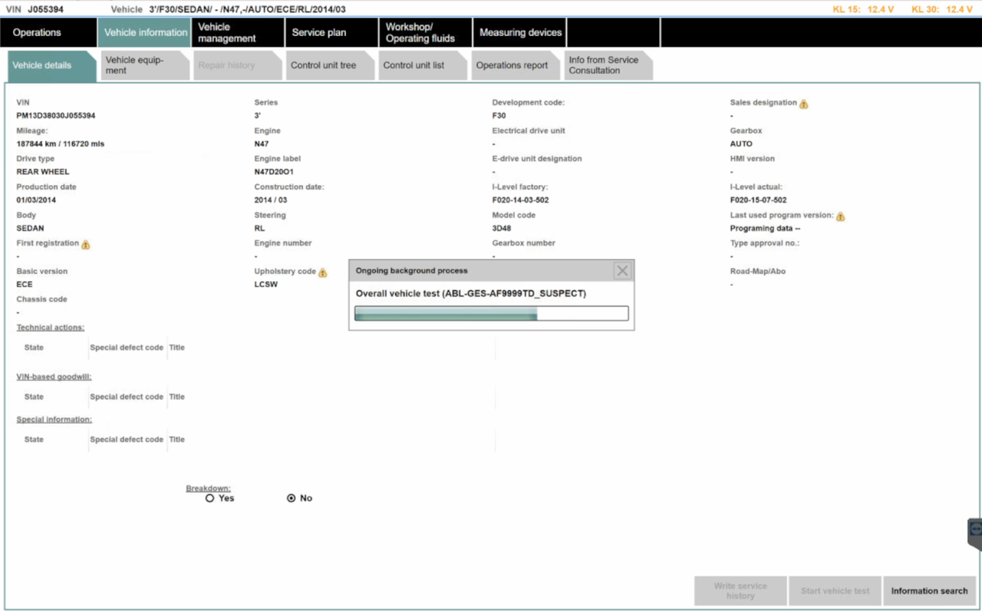Click the vehicle test progress bar
Screen dimensions: 982x611
pos(491,313)
